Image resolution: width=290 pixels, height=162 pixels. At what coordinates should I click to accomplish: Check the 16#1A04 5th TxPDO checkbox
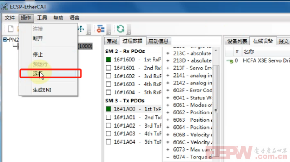pyautogui.click(x=109, y=142)
